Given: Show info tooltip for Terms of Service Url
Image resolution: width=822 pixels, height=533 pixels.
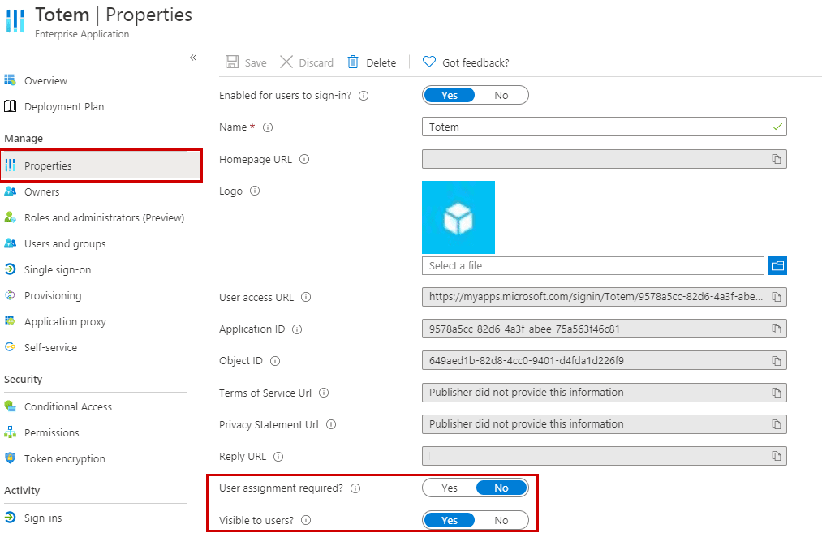Looking at the screenshot, I should tap(324, 393).
